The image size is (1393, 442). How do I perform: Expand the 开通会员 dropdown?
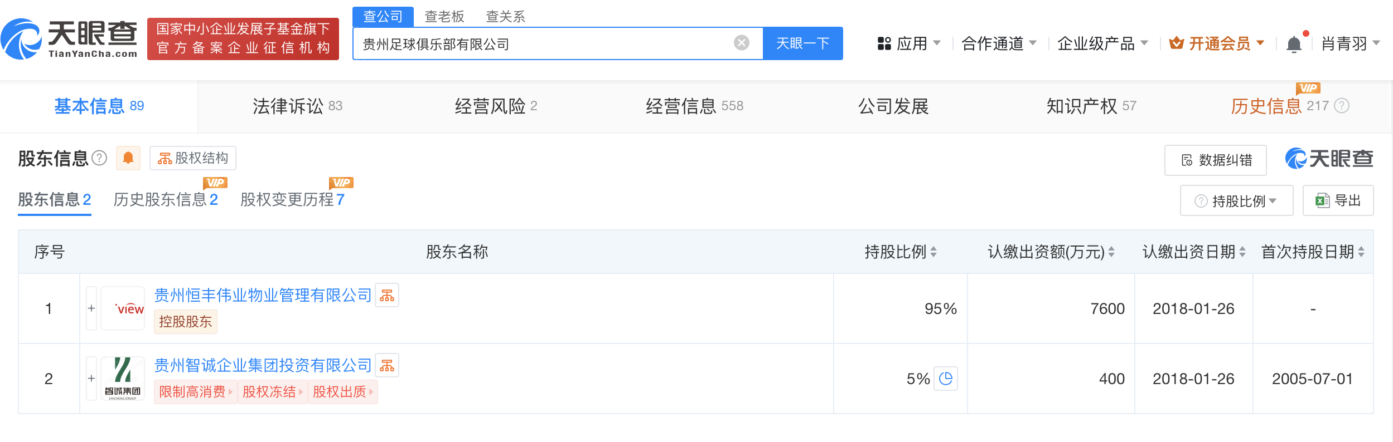pyautogui.click(x=1217, y=43)
